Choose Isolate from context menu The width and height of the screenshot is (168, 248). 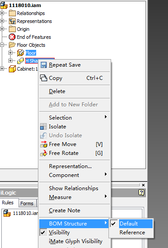(x=75, y=127)
